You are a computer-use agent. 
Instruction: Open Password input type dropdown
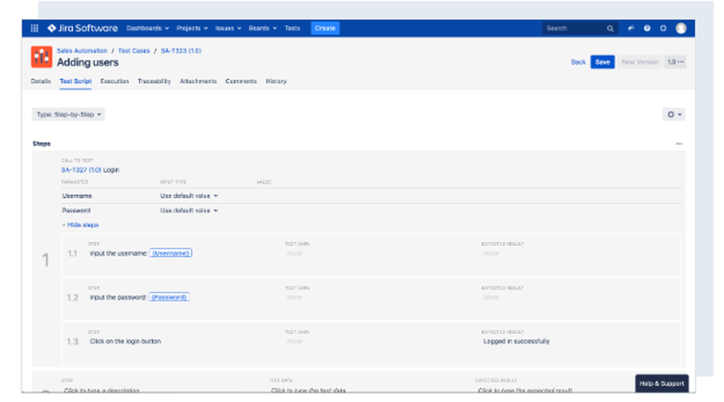point(189,210)
